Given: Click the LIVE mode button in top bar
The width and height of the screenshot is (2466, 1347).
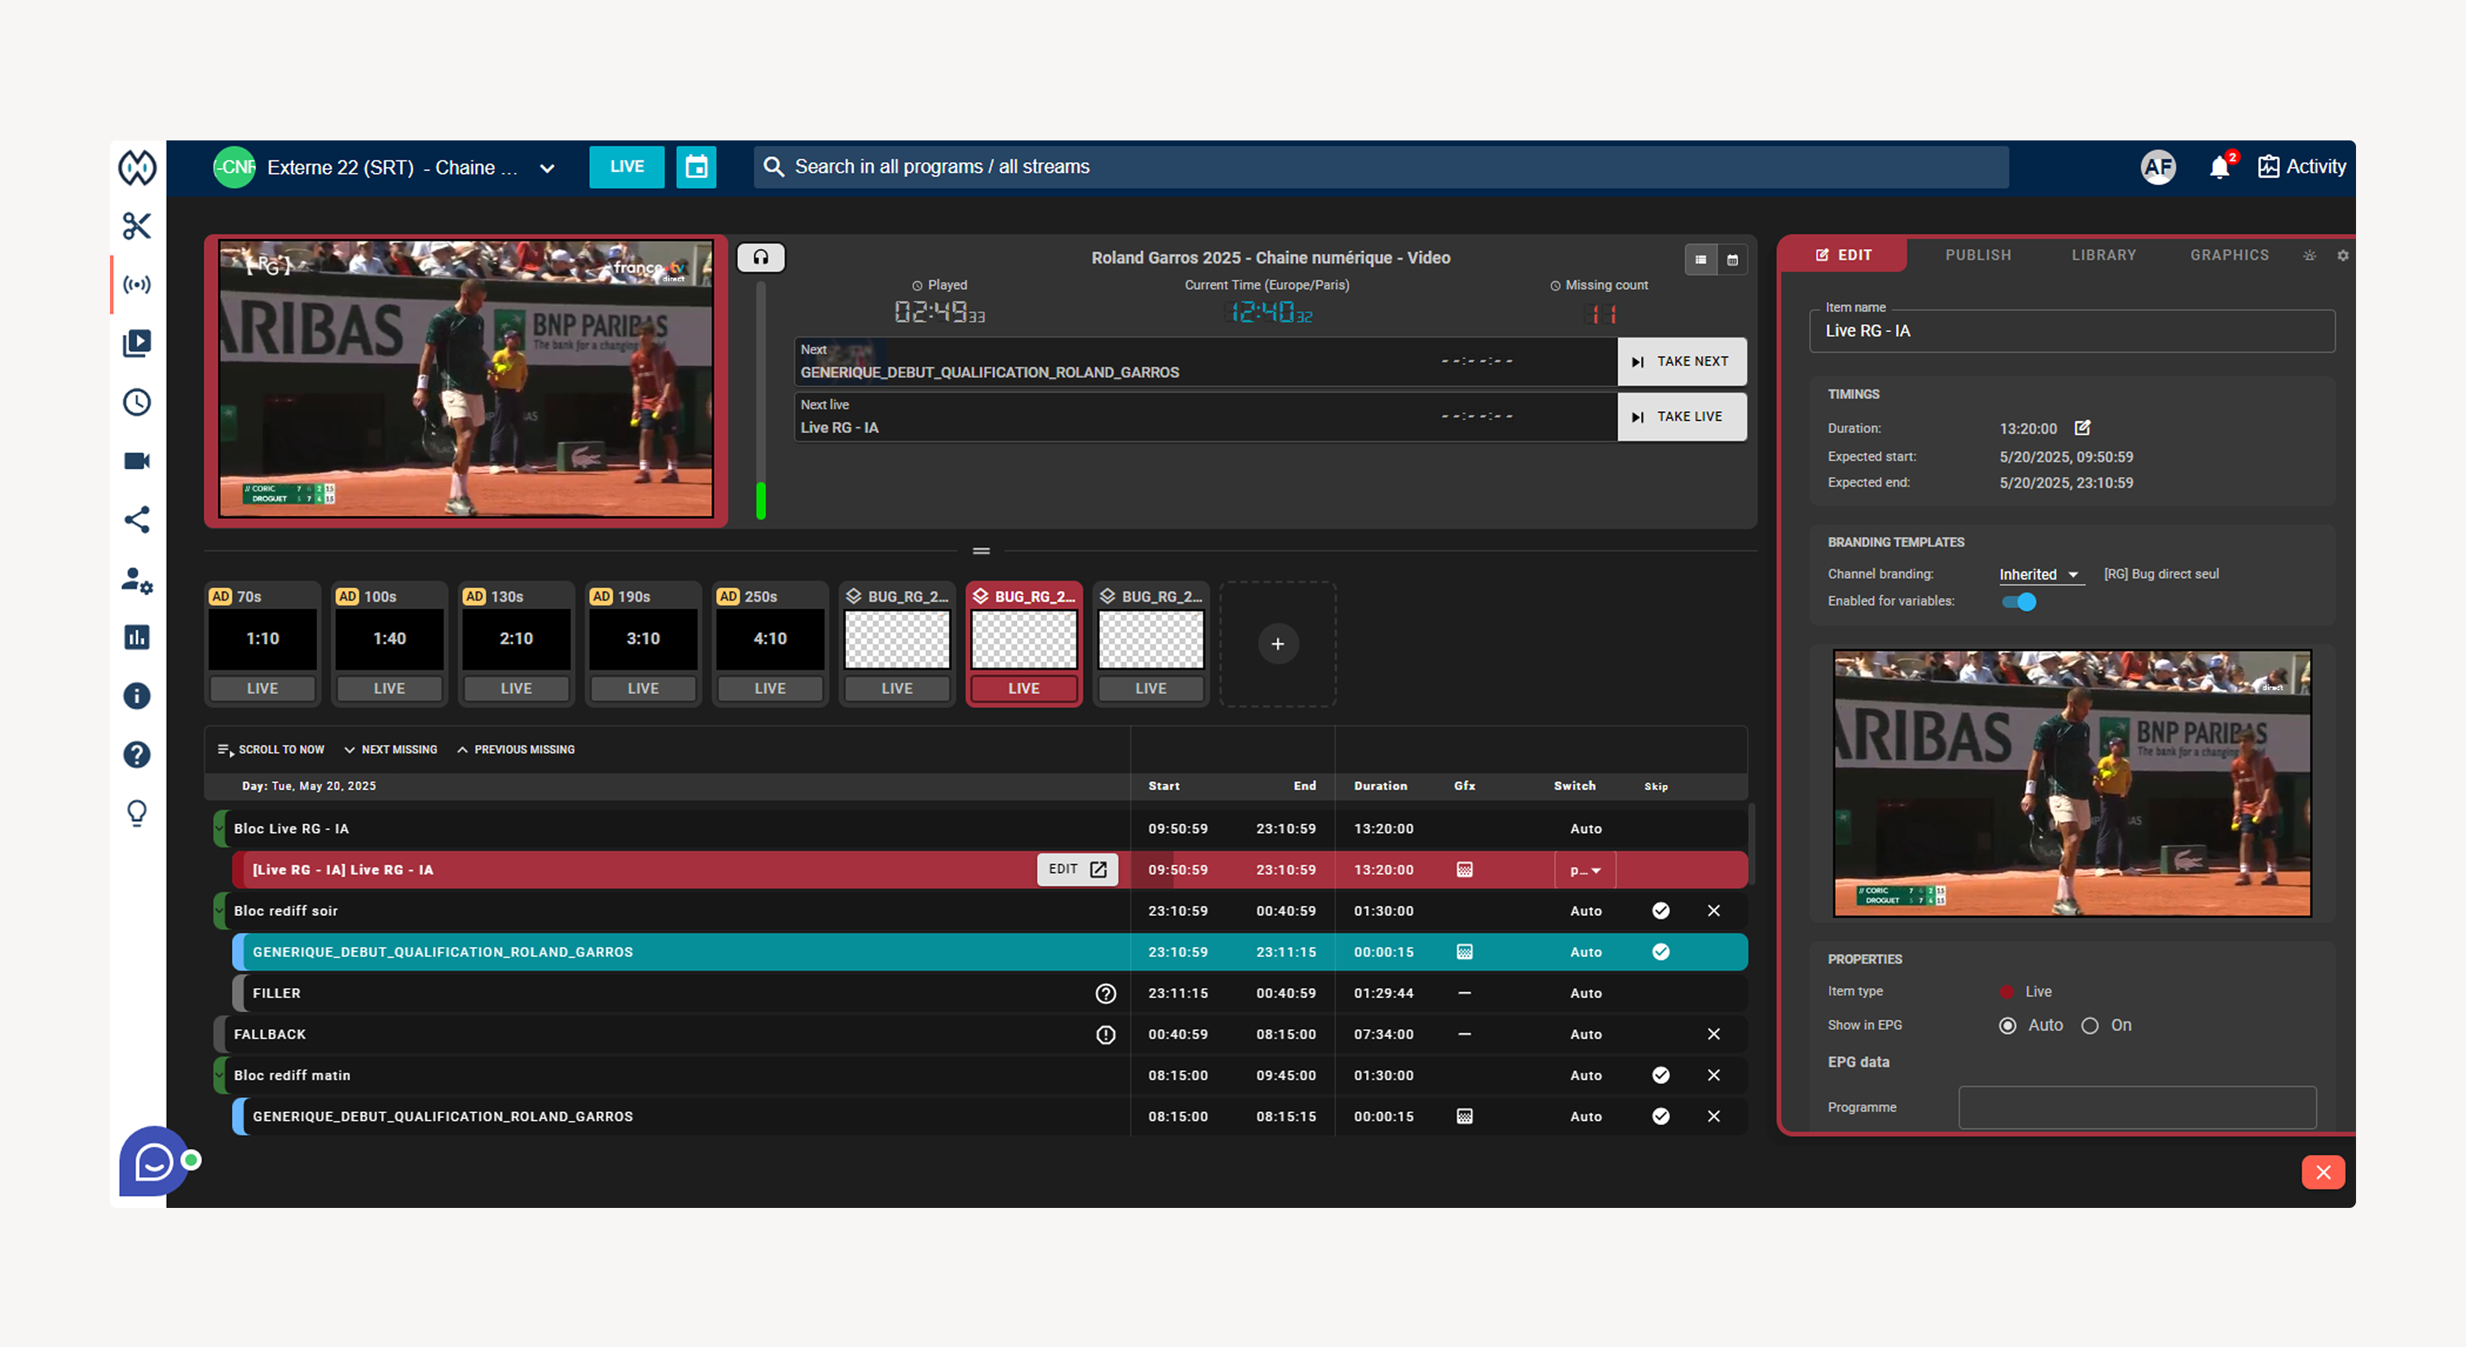Looking at the screenshot, I should 626,166.
